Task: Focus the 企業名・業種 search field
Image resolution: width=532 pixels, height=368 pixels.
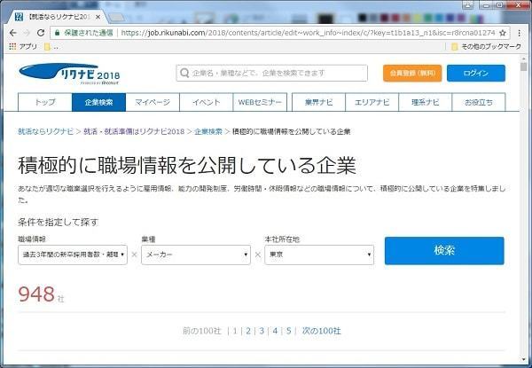Action: (x=271, y=73)
